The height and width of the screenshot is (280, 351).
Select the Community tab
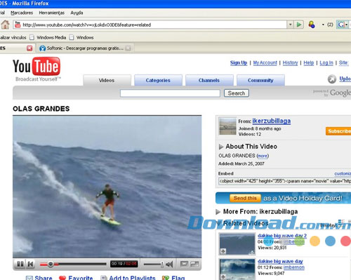click(260, 80)
